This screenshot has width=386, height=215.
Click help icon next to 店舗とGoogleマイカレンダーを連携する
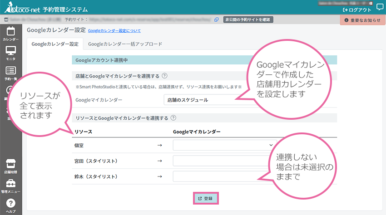164,76
